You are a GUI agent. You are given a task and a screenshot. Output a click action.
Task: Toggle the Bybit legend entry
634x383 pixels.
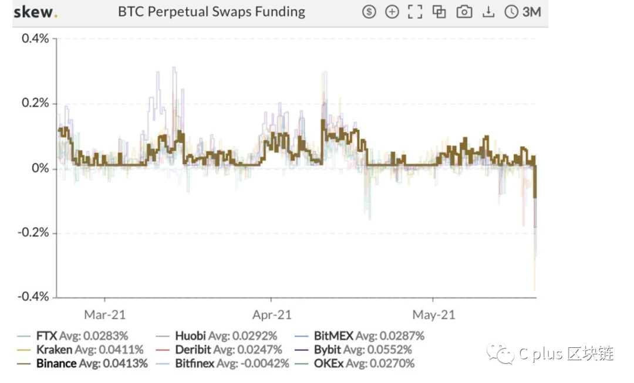[353, 350]
